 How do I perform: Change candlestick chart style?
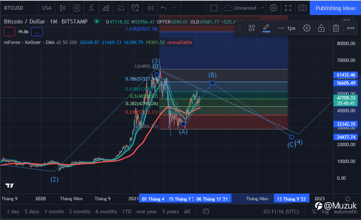click(x=62, y=8)
